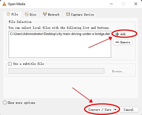Click the Remove button
This screenshot has height=115, width=142.
click(x=123, y=42)
